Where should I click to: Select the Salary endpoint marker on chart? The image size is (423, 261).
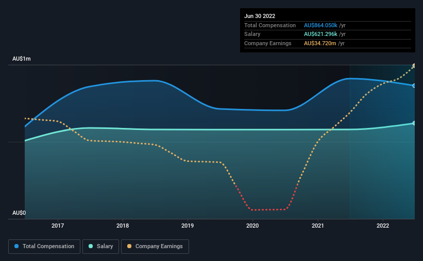414,123
